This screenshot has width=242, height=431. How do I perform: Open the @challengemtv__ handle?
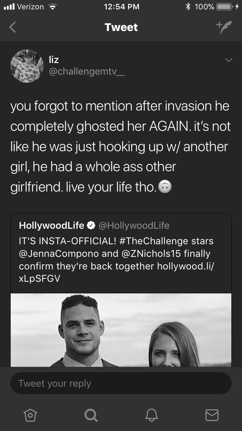[86, 72]
